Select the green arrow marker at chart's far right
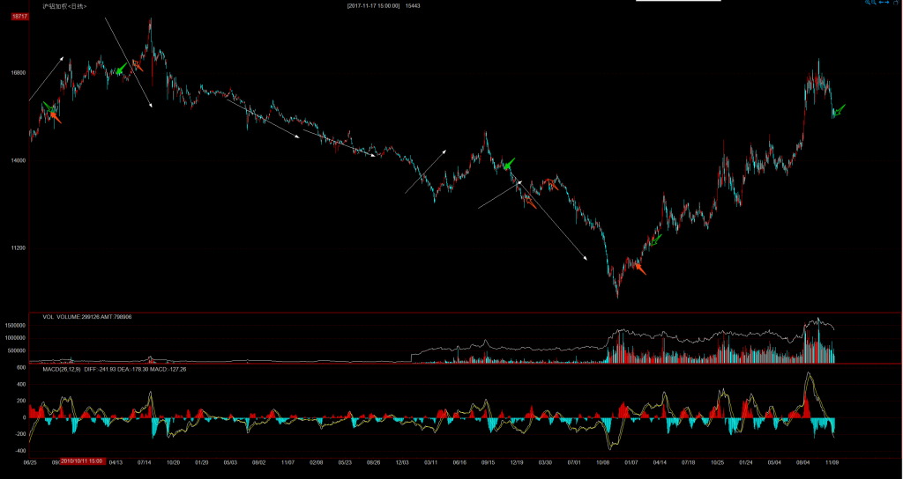The width and height of the screenshot is (903, 479). pos(839,110)
